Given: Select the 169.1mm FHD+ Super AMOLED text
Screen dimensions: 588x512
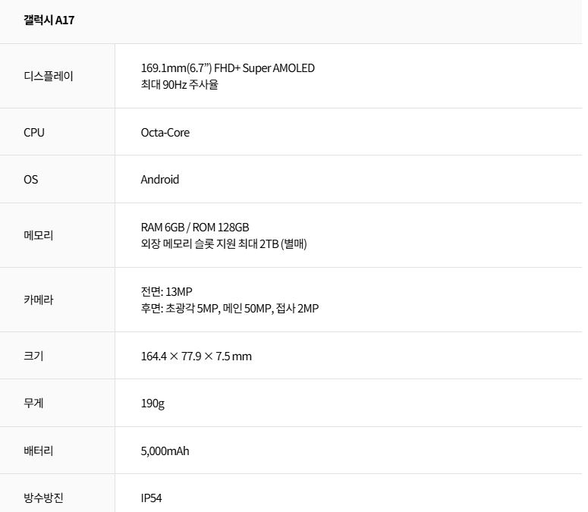Looking at the screenshot, I should pos(228,68).
